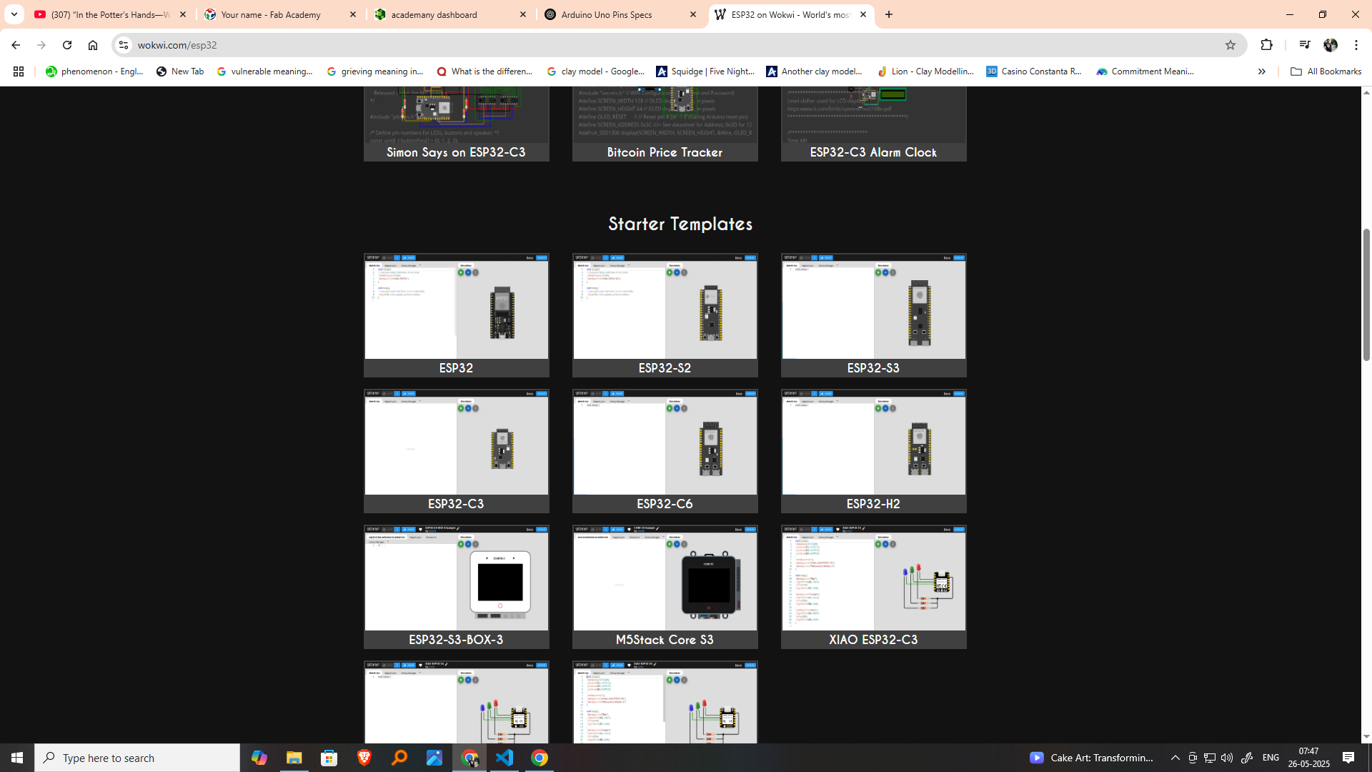Viewport: 1372px width, 772px height.
Task: Switch to the Your name - Fab Academy tab
Action: click(x=280, y=14)
